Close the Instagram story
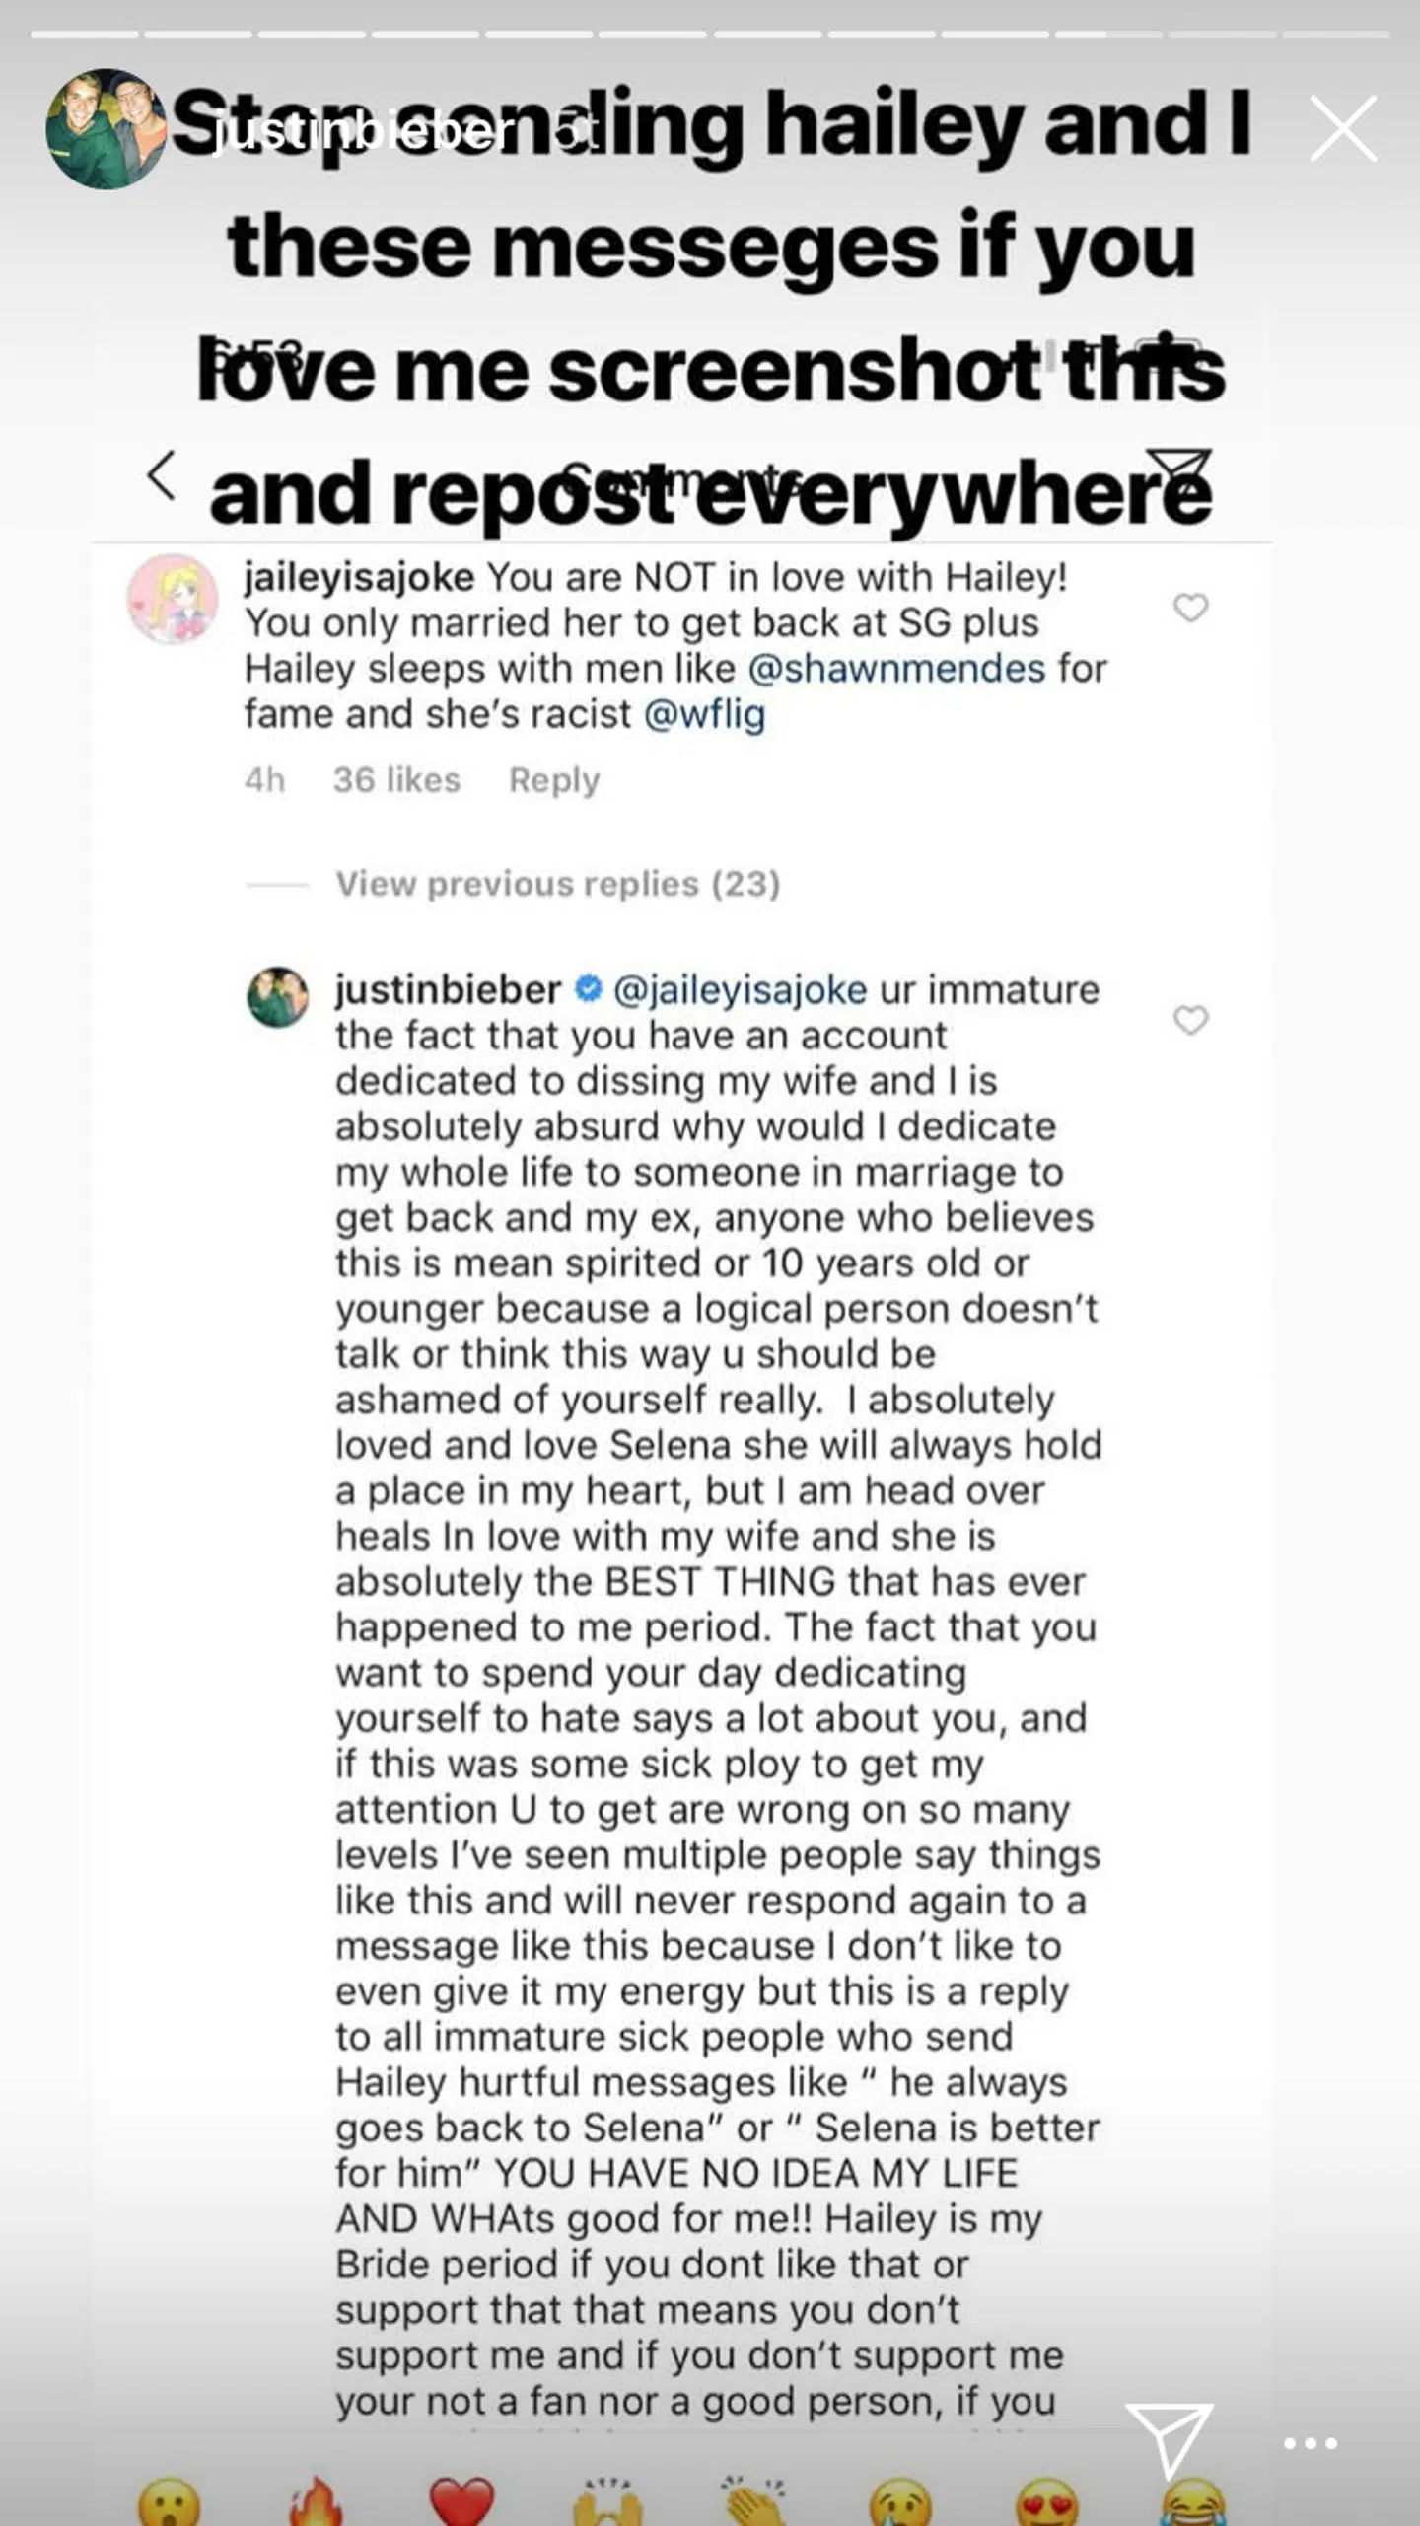1420x2526 pixels. pyautogui.click(x=1342, y=129)
